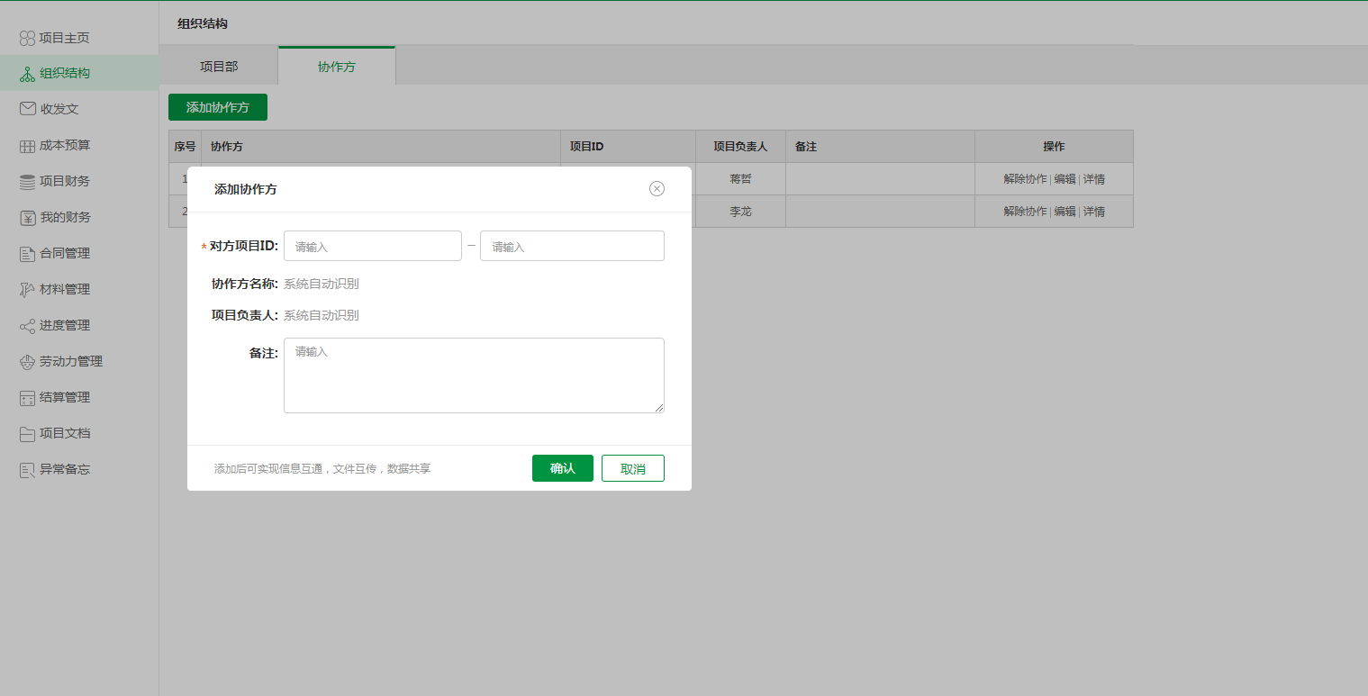1368x696 pixels.
Task: Focus the second 对方项目ID input field
Action: tap(572, 246)
